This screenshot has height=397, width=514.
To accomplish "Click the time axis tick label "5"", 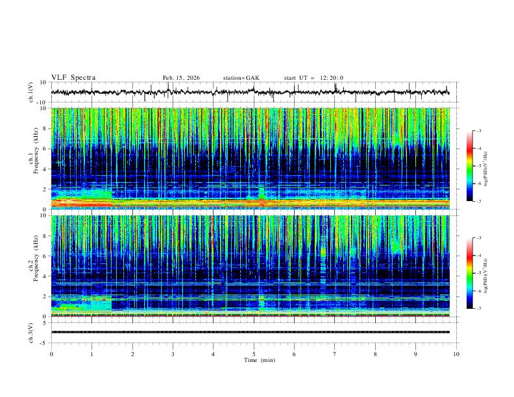I will tap(254, 354).
